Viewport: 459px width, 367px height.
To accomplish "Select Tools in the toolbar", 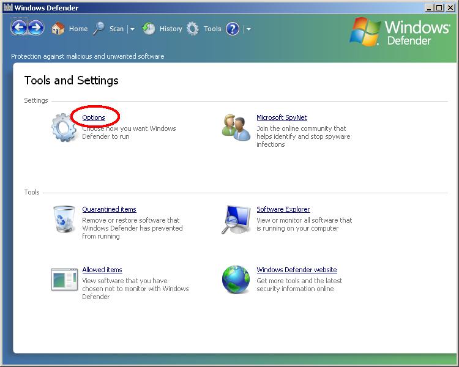I will click(x=212, y=29).
